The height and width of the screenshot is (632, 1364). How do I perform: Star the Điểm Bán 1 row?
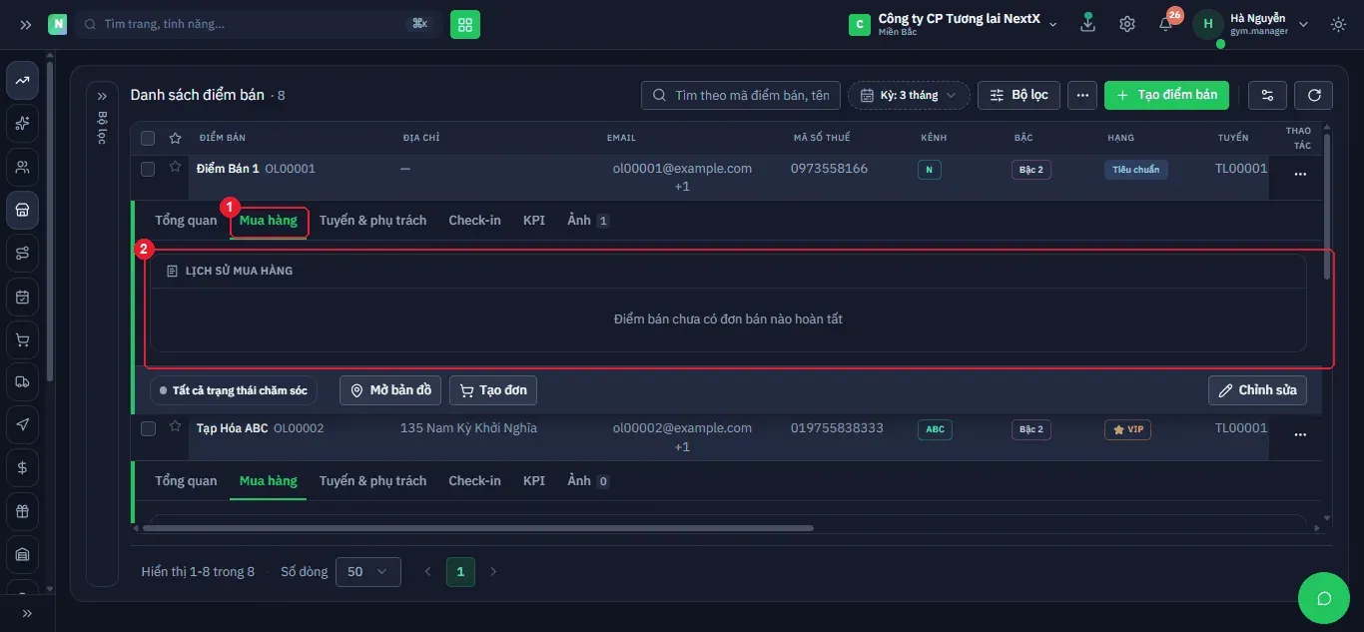(x=176, y=168)
